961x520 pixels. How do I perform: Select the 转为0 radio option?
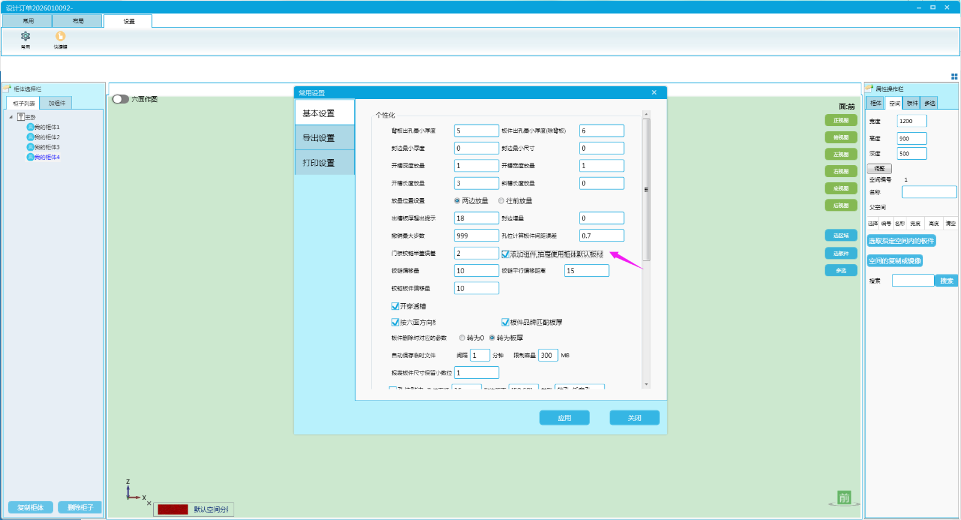tap(462, 337)
